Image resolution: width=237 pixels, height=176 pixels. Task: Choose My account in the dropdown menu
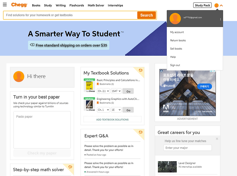tap(177, 32)
